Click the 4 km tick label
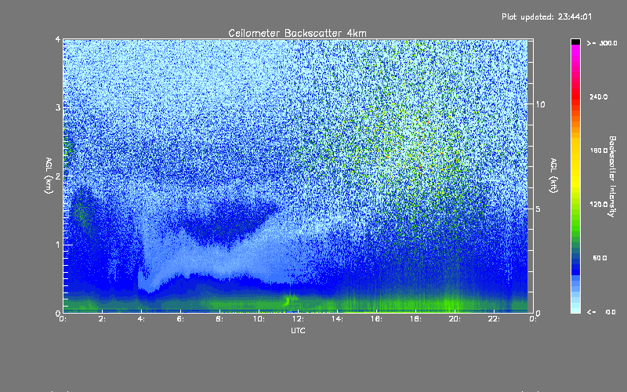This screenshot has height=392, width=627. (x=58, y=39)
